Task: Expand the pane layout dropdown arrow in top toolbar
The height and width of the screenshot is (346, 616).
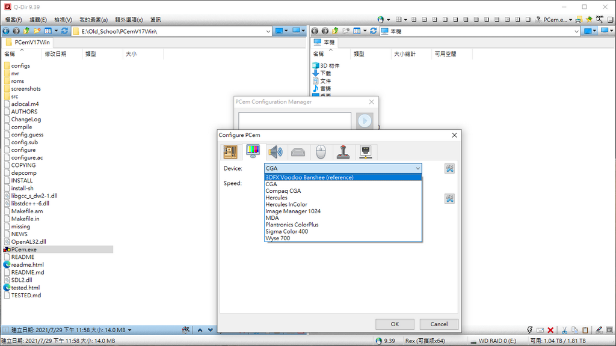Action: pyautogui.click(x=405, y=20)
